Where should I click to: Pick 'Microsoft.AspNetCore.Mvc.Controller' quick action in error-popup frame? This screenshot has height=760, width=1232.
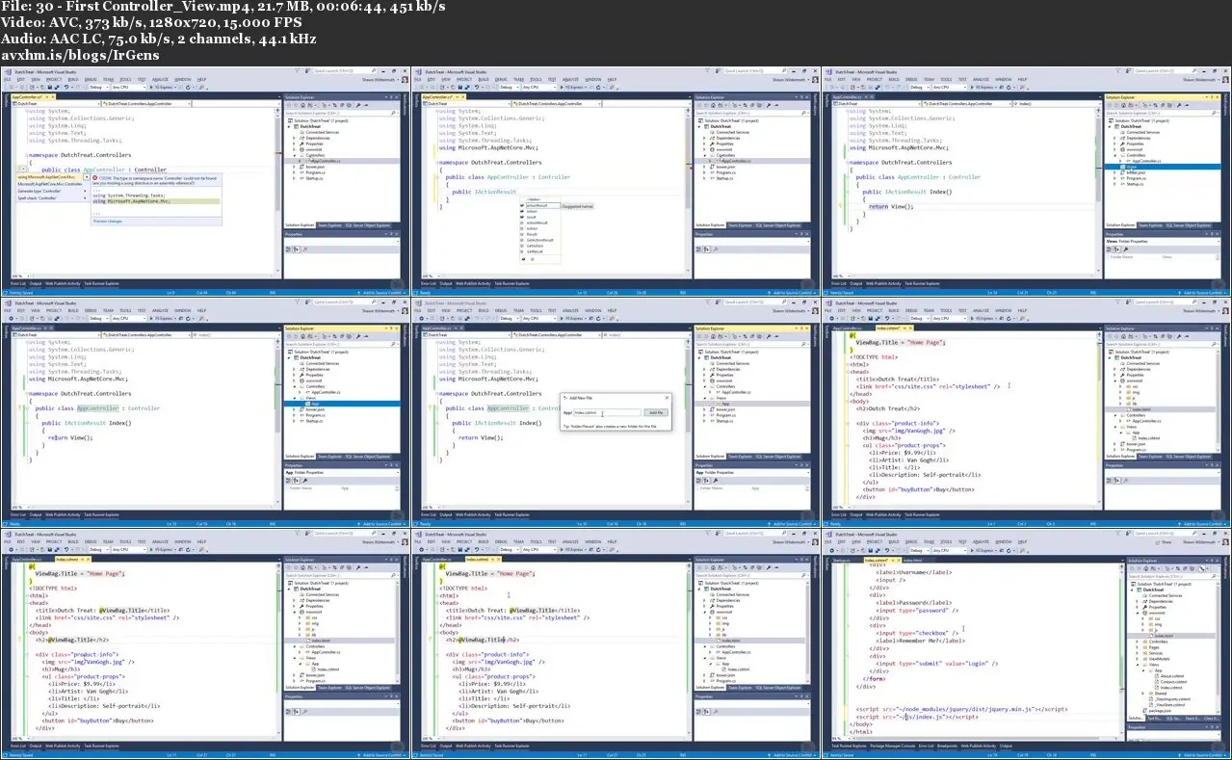50,184
